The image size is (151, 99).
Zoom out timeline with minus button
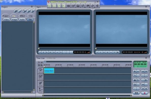pyautogui.click(x=138, y=71)
